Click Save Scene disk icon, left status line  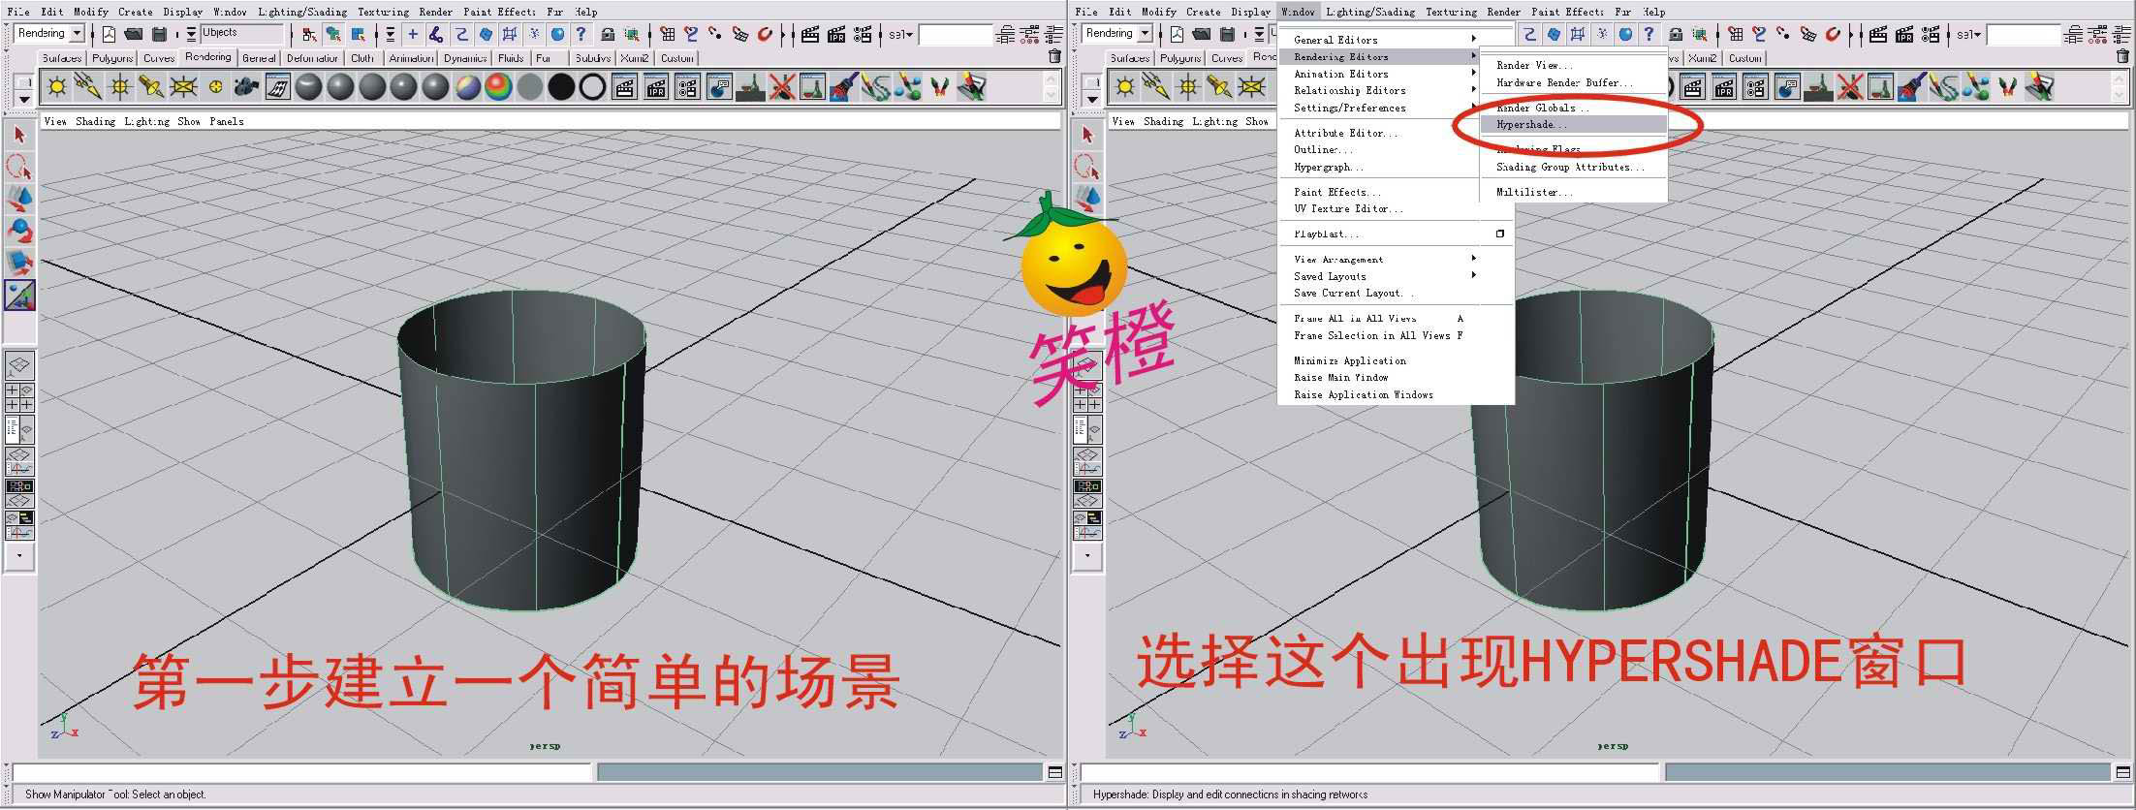tap(159, 35)
